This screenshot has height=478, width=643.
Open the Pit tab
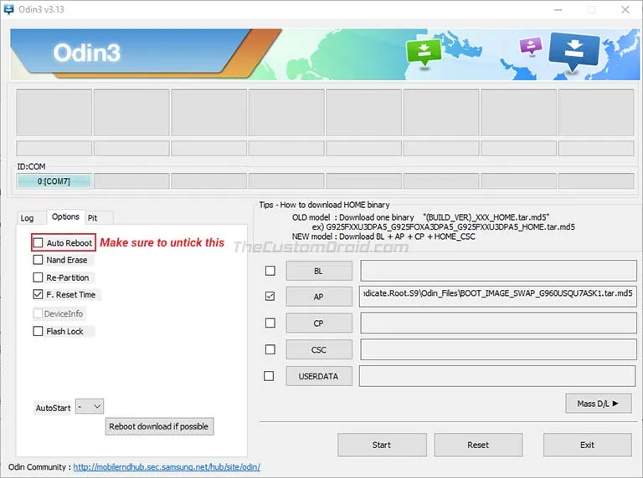coord(93,218)
